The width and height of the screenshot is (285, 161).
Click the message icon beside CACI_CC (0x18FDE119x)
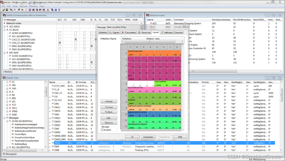(10, 39)
